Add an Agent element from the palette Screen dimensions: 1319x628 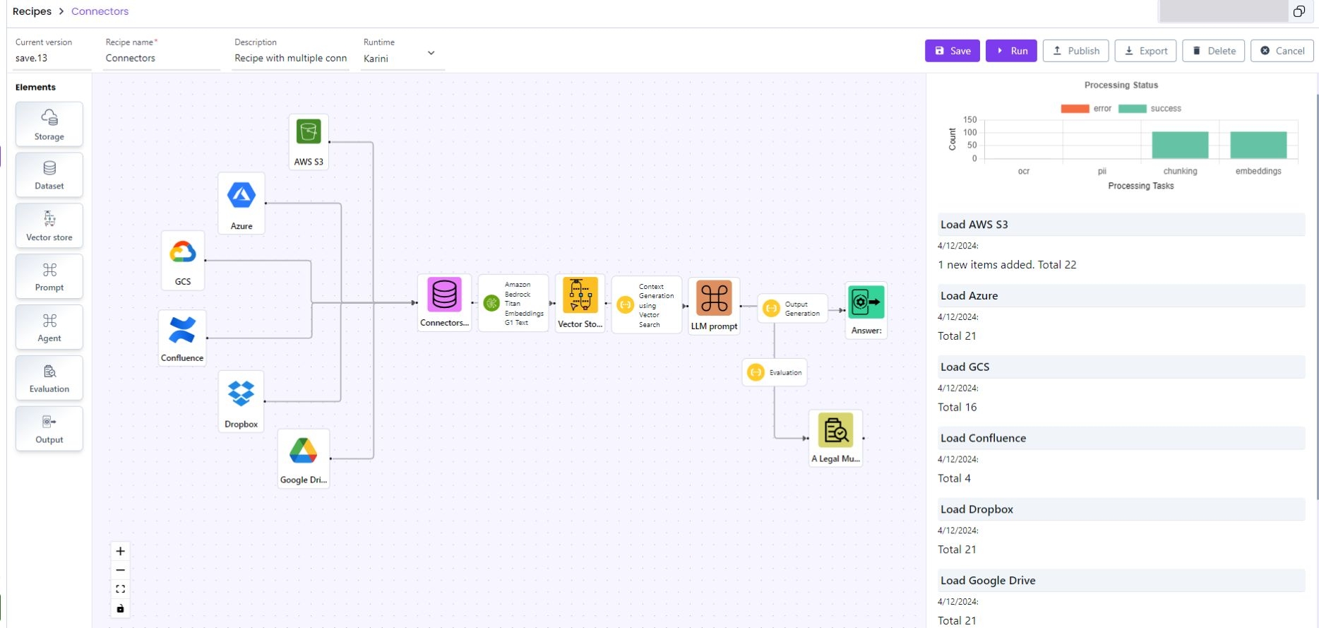pyautogui.click(x=49, y=327)
